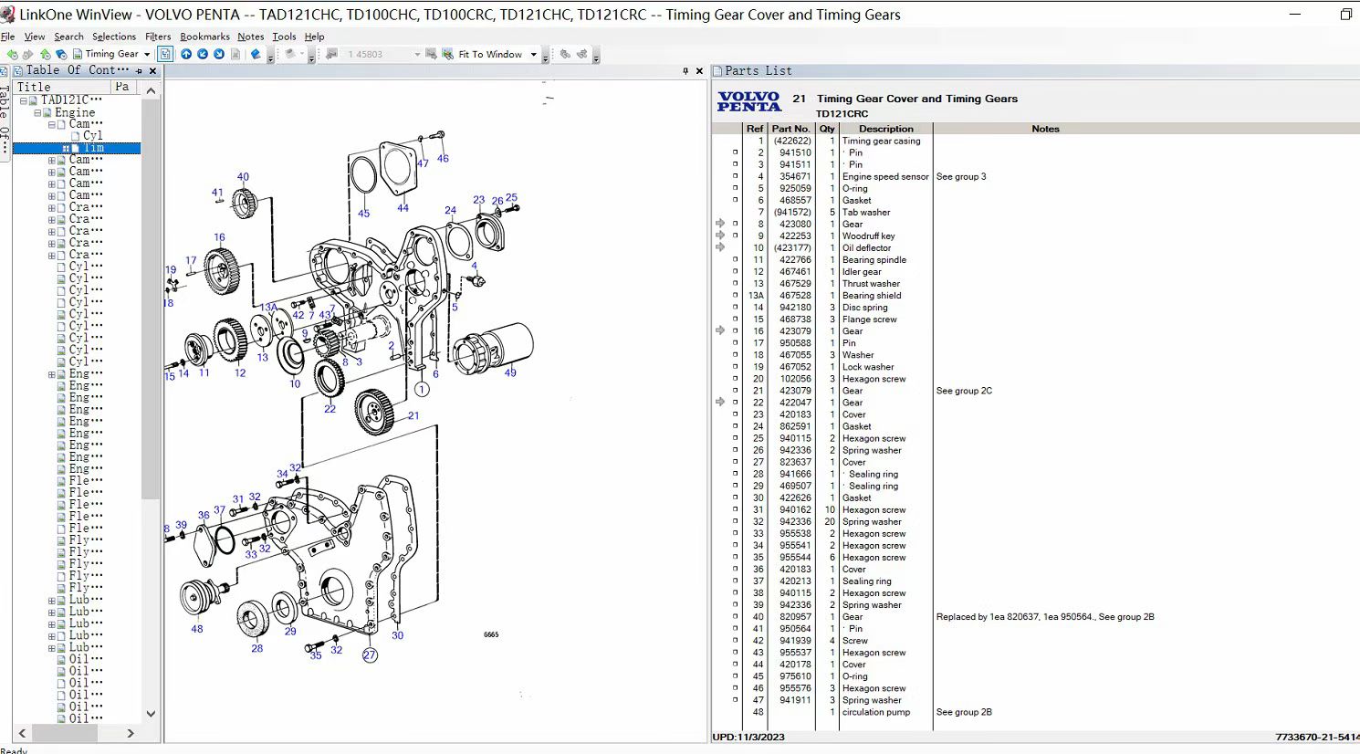Viewport: 1360px width, 754px height.
Task: Click the pin icon on the picture pane
Action: click(x=685, y=71)
